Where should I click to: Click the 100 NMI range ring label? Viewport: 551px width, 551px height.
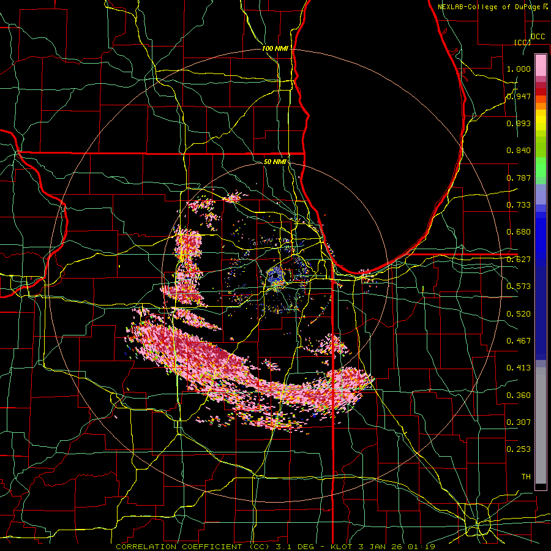tap(275, 48)
